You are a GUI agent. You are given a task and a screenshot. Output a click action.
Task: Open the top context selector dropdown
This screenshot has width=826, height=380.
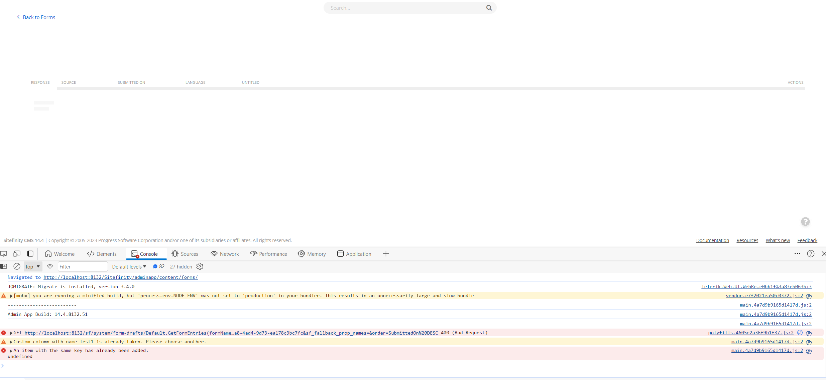tap(33, 266)
